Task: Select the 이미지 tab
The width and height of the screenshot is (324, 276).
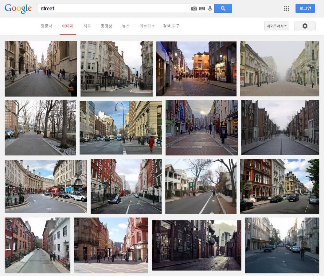Action: coord(68,26)
